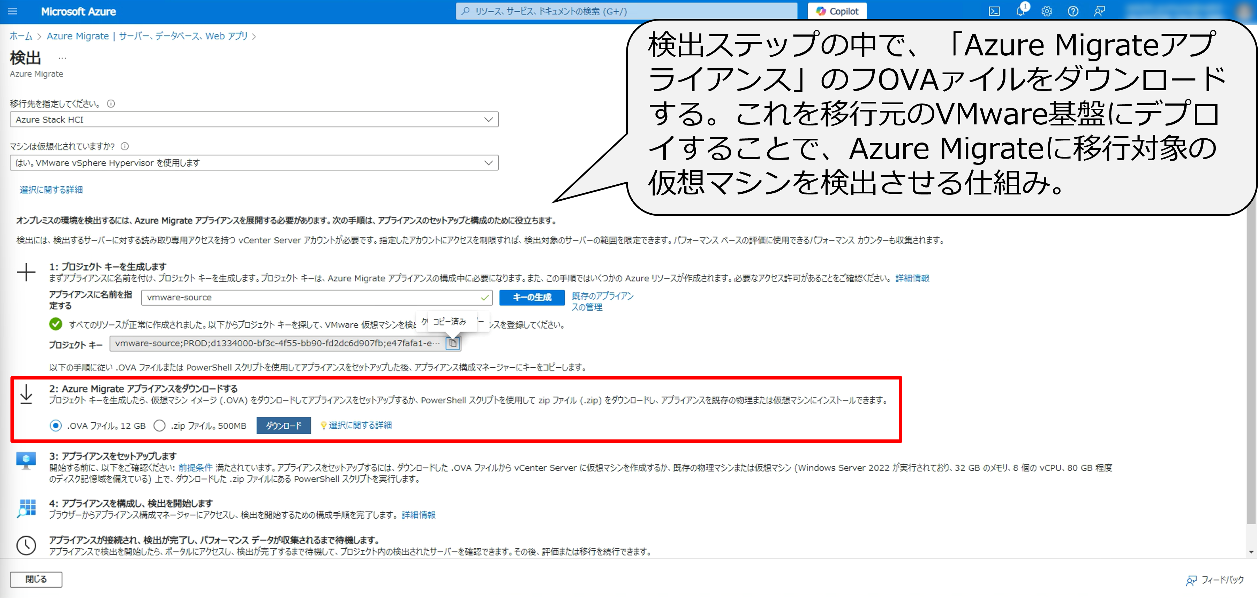Open the help question mark menu

pyautogui.click(x=1072, y=11)
